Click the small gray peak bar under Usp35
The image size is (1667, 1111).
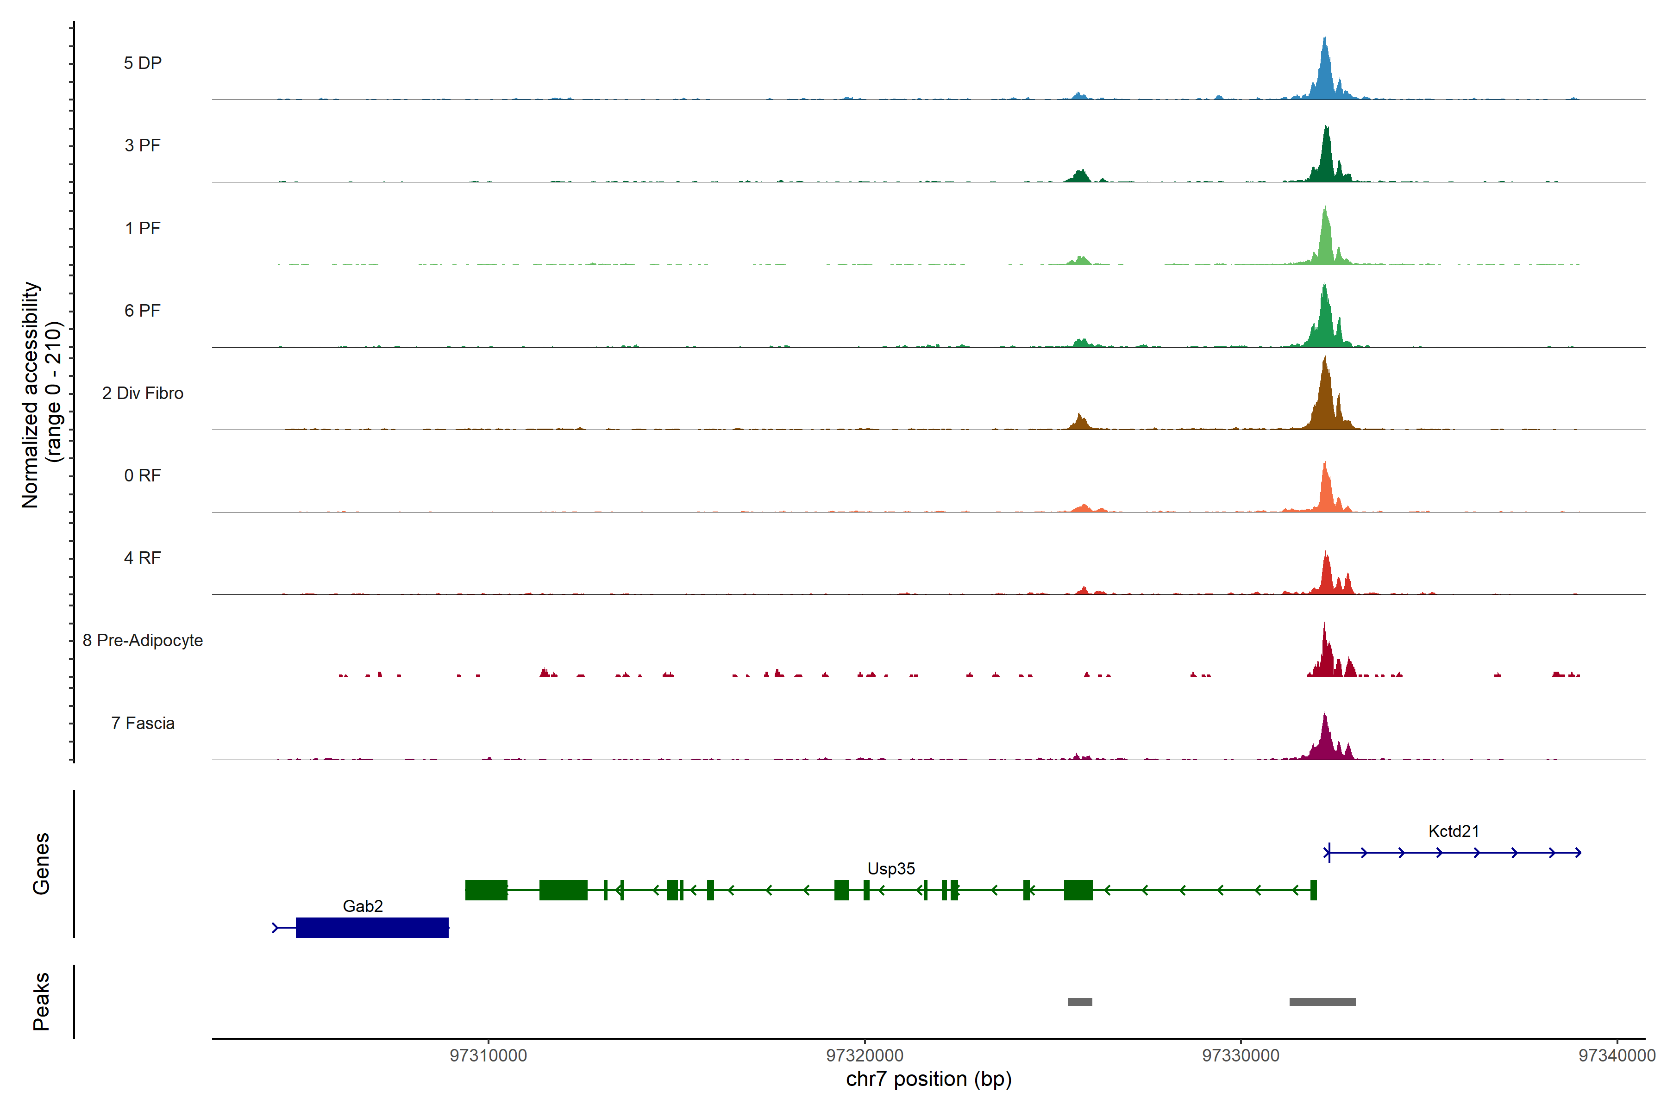click(1079, 1002)
